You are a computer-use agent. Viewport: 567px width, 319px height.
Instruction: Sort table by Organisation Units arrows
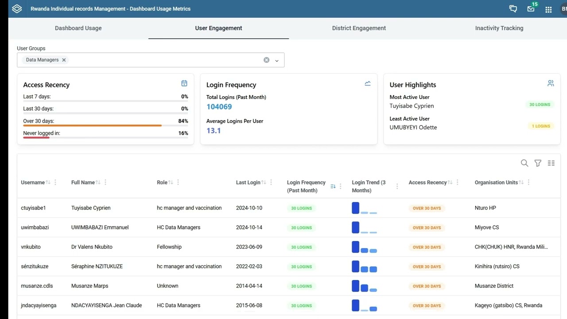point(521,182)
